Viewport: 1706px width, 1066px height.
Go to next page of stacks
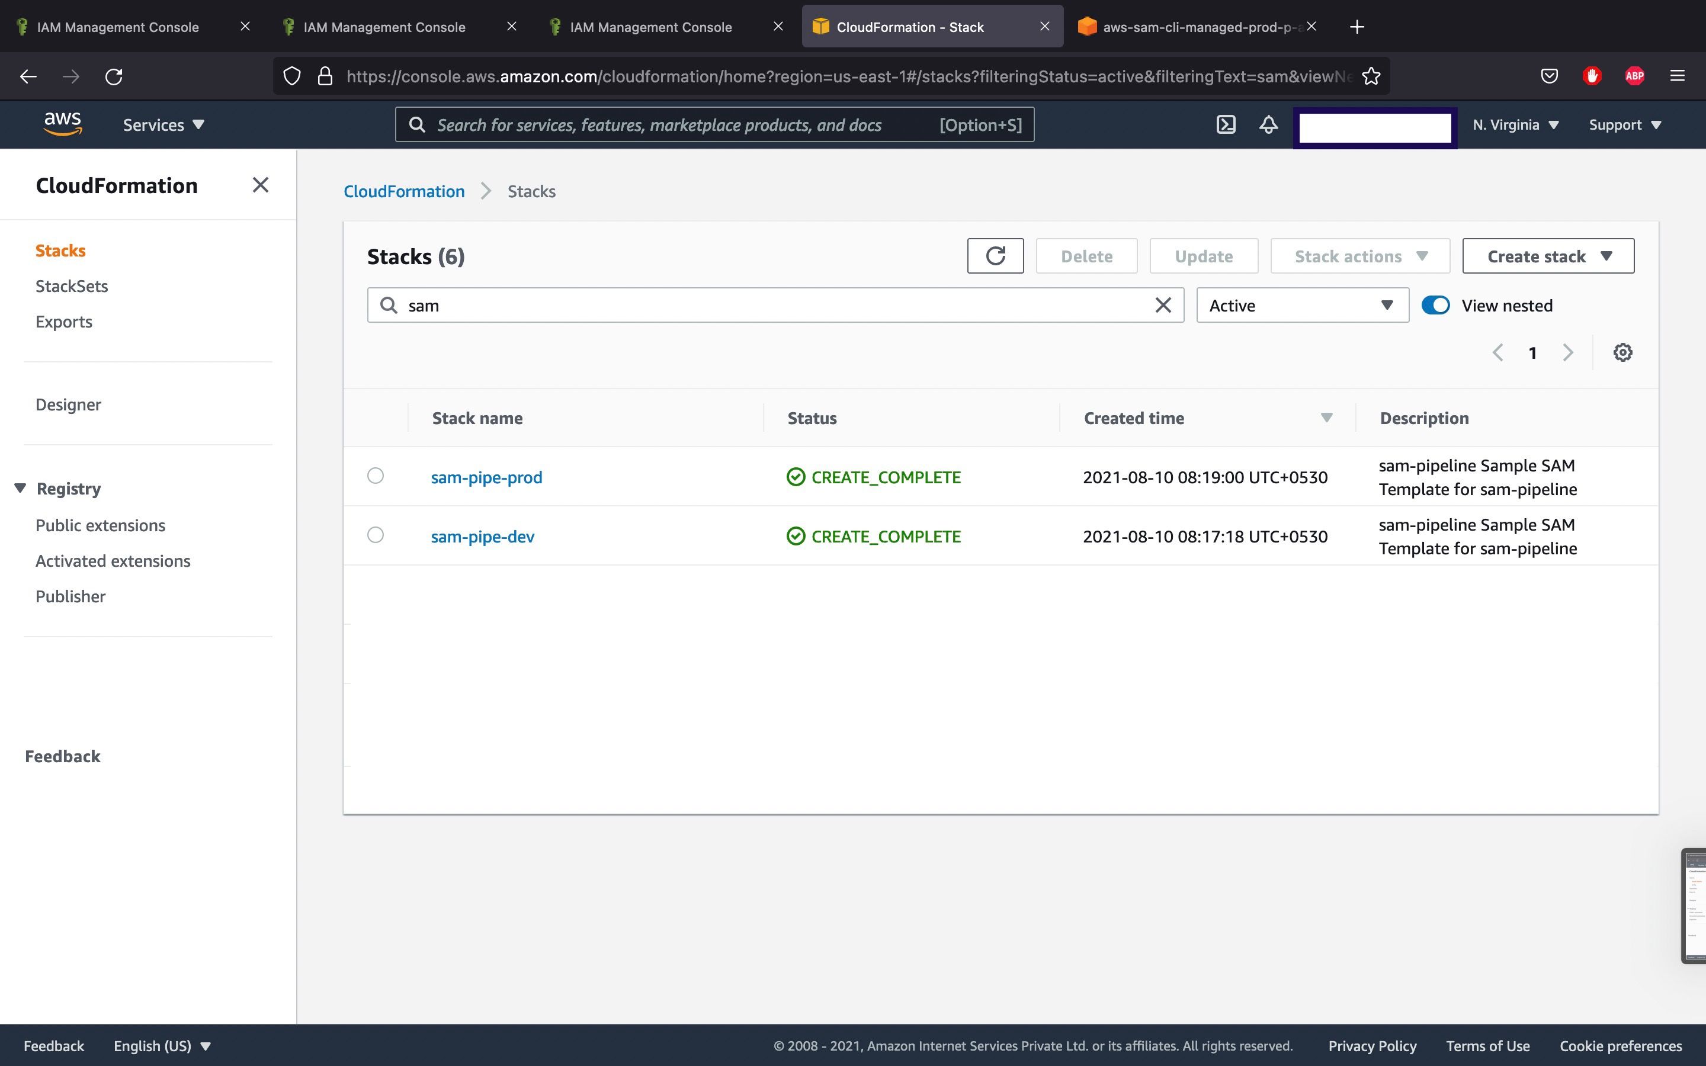(1567, 352)
